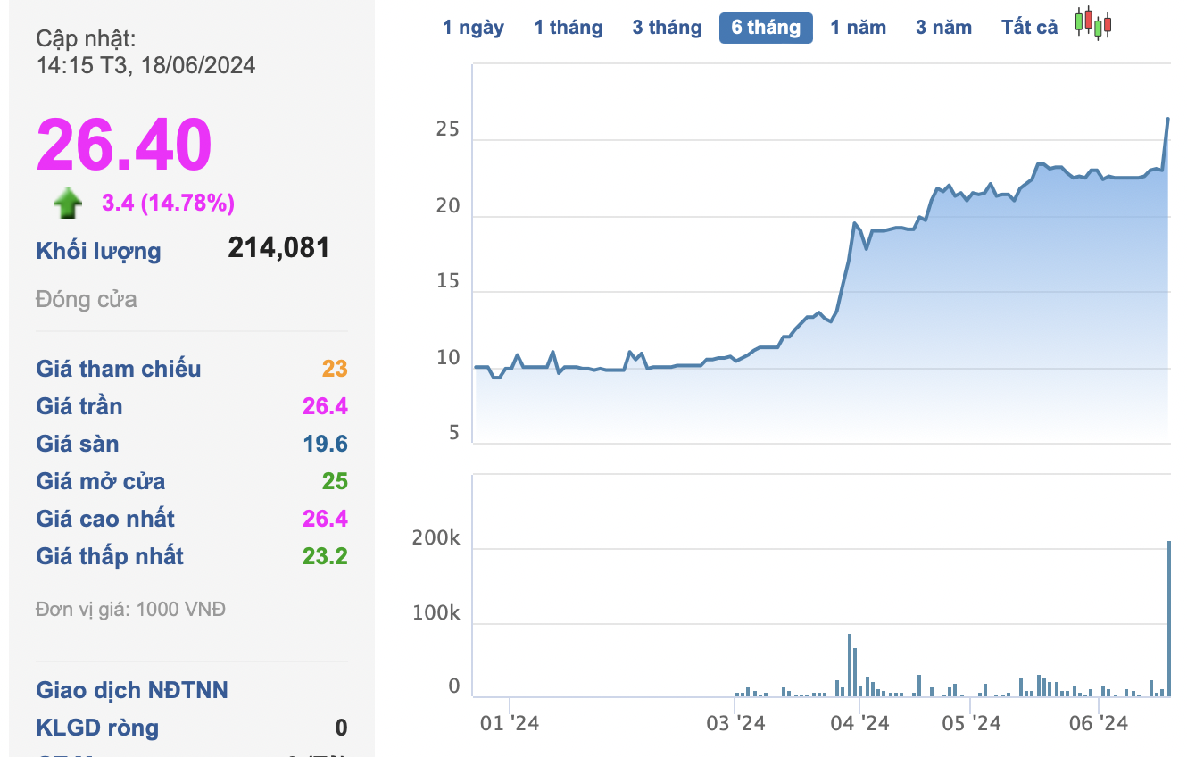This screenshot has height=757, width=1187.
Task: Click the update timestamp 14:15 T3, 18/06/2024
Action: coord(145,65)
